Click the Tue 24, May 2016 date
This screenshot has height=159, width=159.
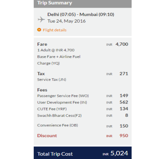point(66,21)
